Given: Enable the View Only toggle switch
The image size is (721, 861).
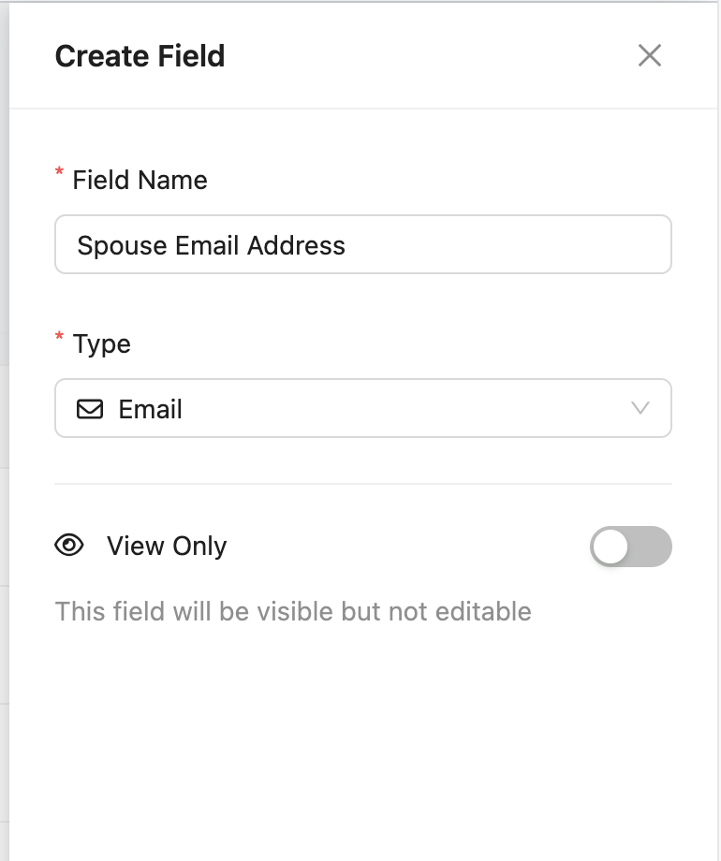Looking at the screenshot, I should click(x=630, y=547).
